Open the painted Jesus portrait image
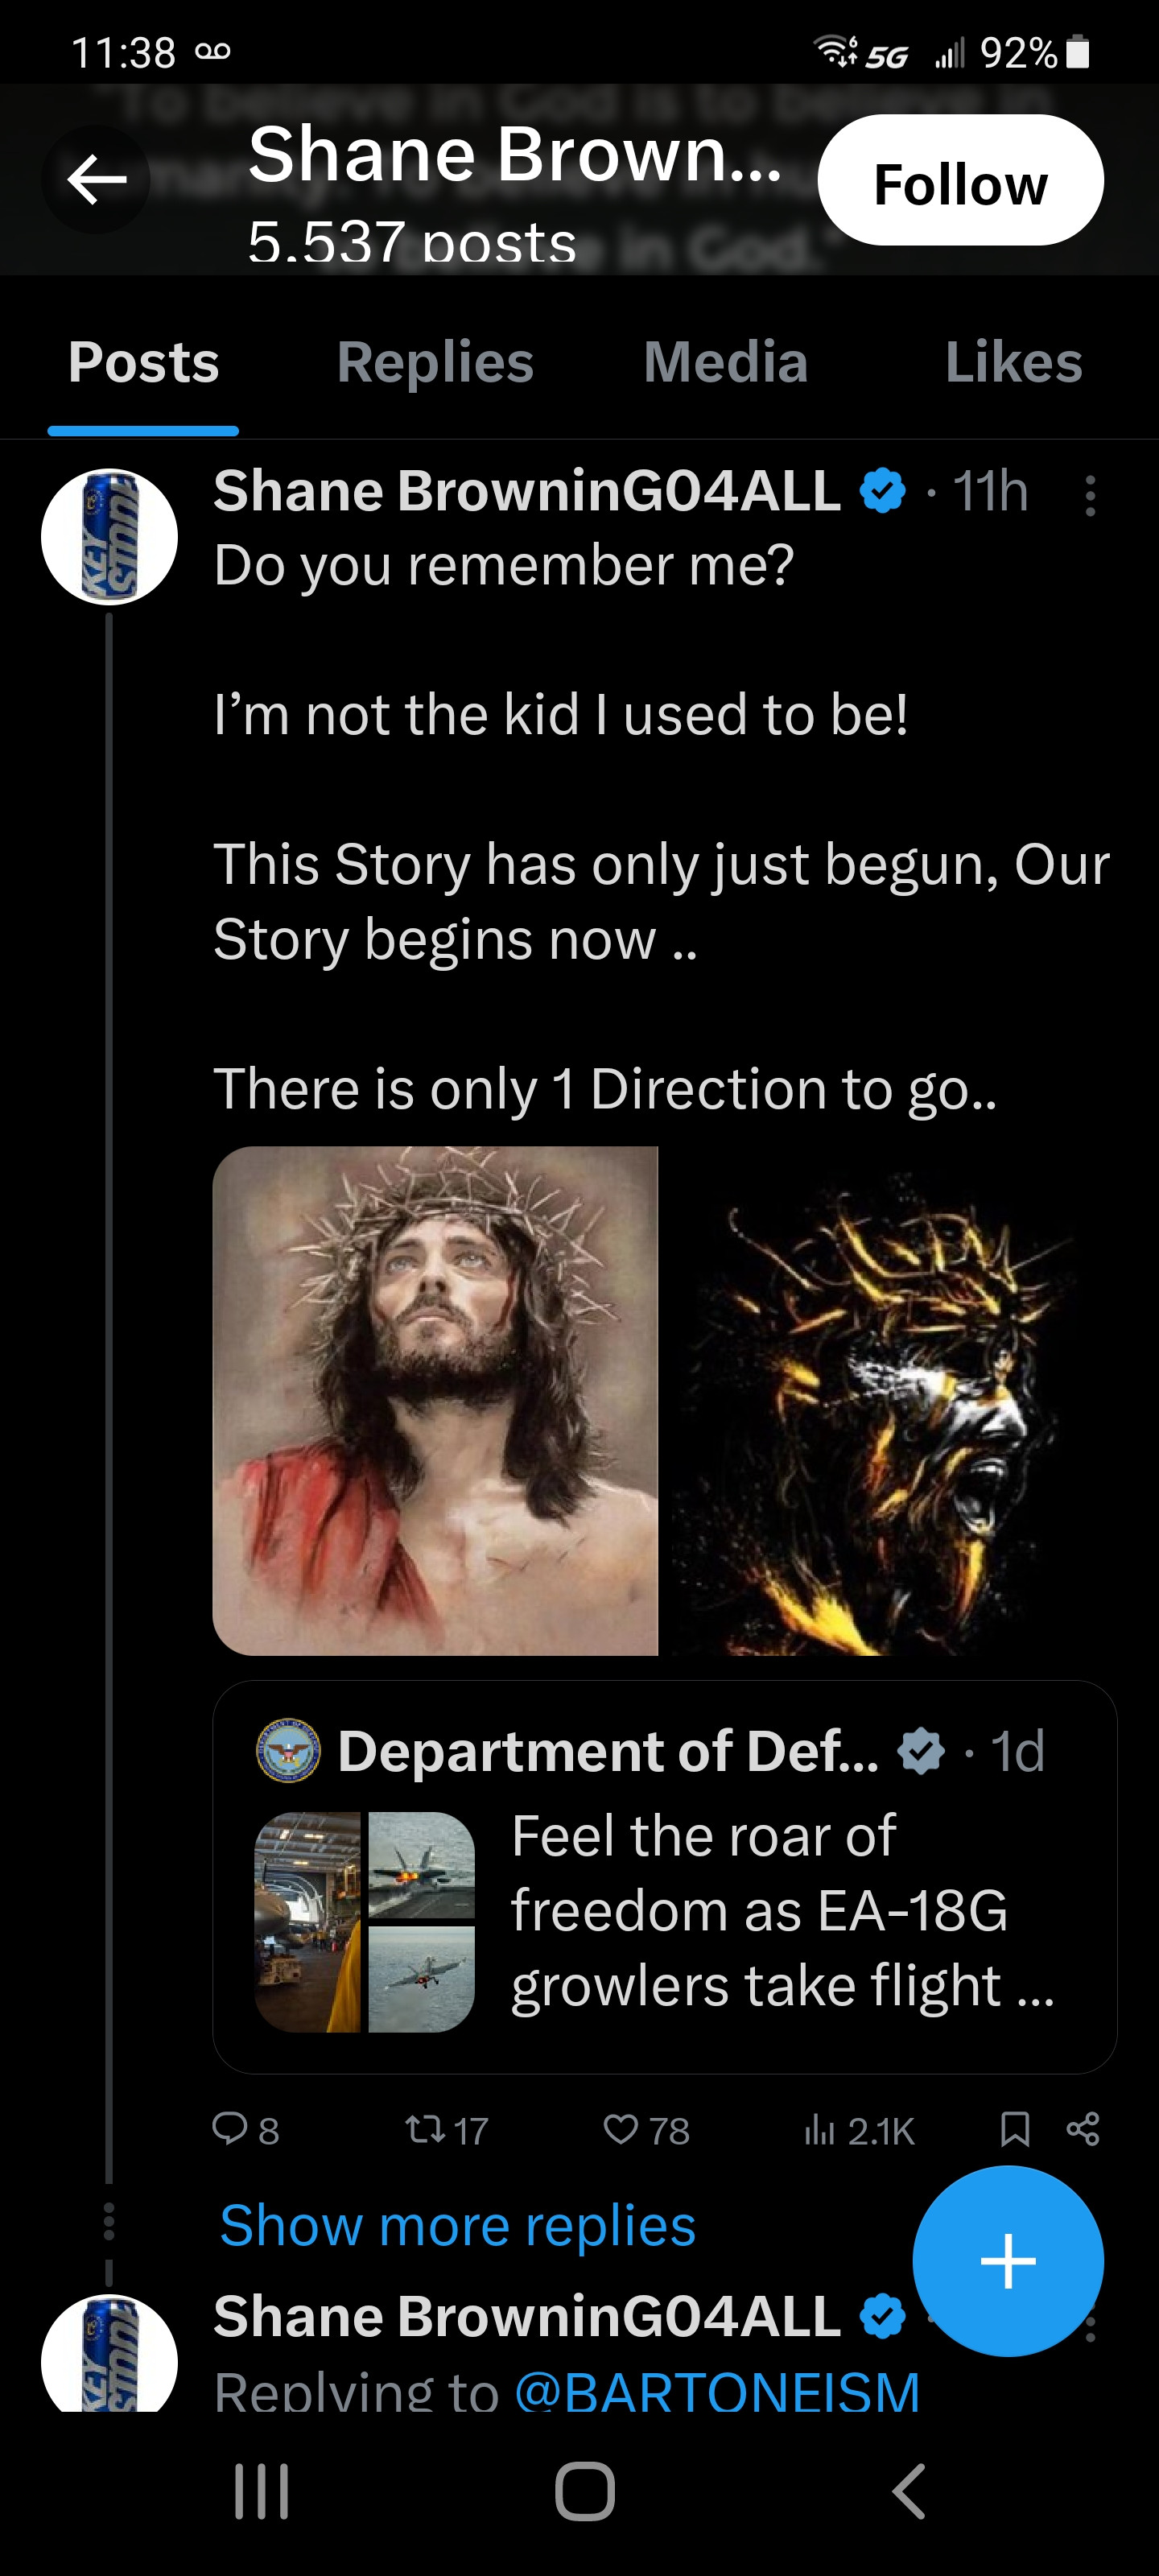 click(435, 1400)
